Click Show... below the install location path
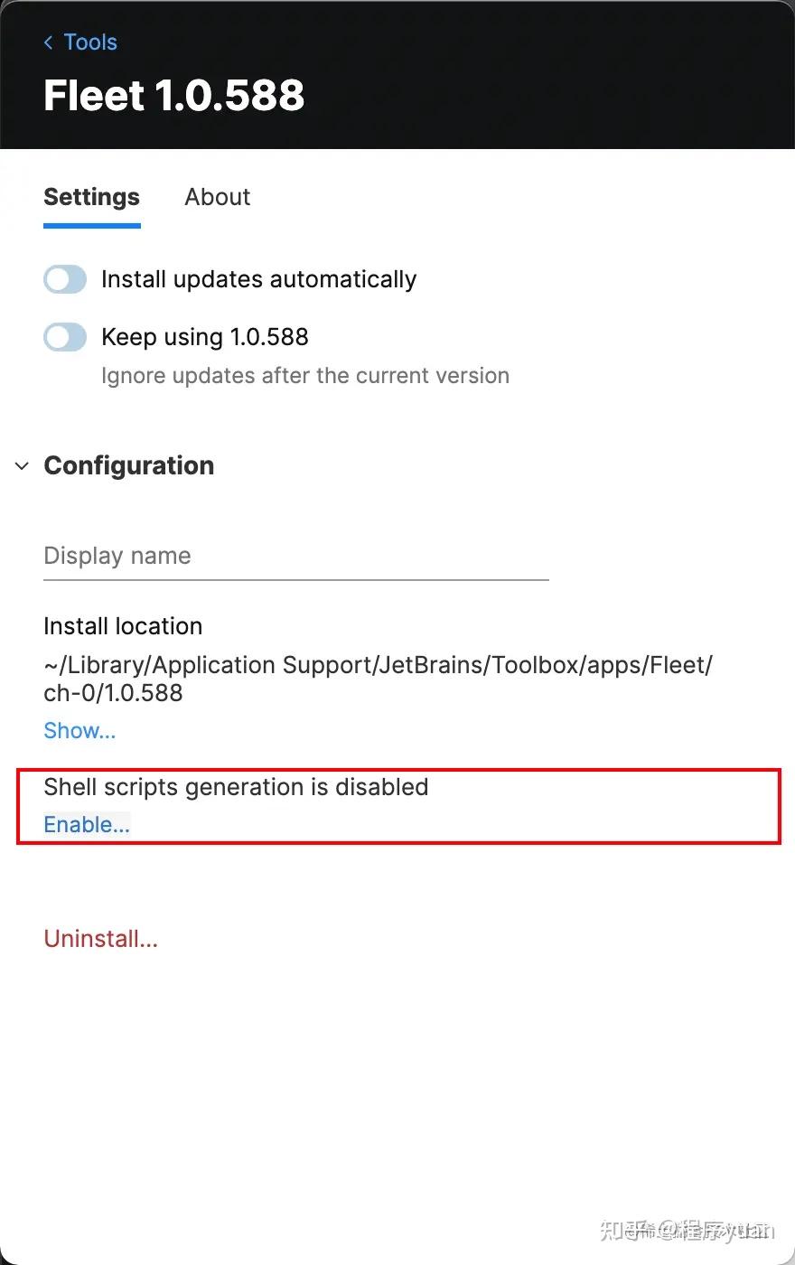The width and height of the screenshot is (795, 1265). pos(79,730)
